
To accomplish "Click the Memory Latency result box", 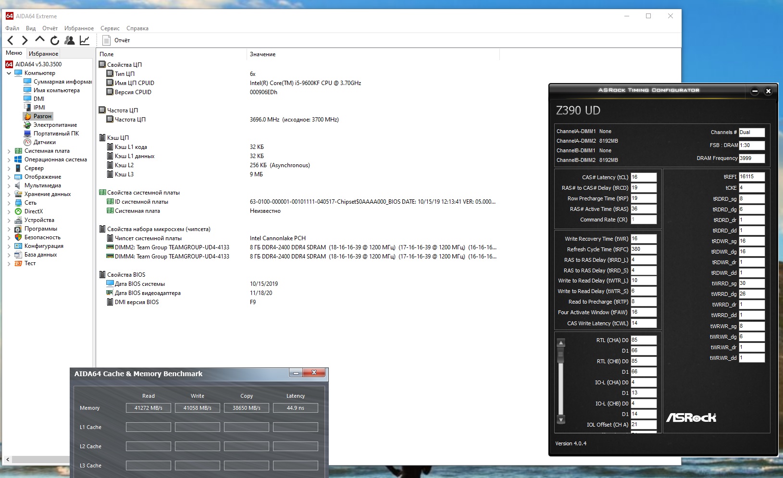I will pos(296,408).
